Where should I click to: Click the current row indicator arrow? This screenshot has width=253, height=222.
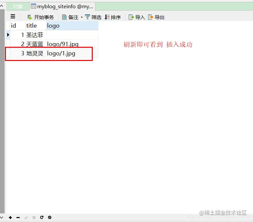tap(8, 35)
